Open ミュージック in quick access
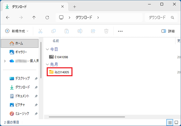This screenshot has height=126, width=181. 19,114
